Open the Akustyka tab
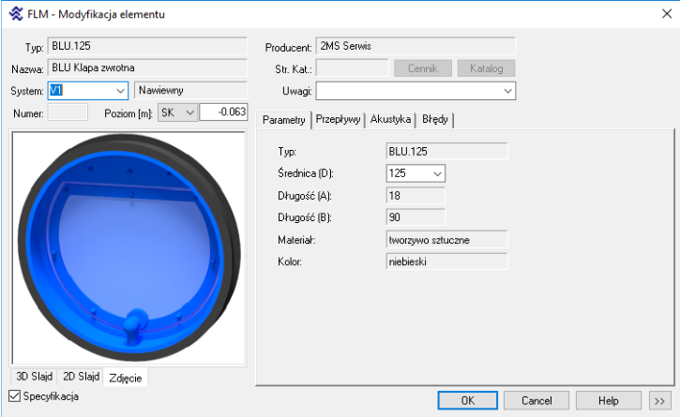The image size is (680, 417). [390, 120]
